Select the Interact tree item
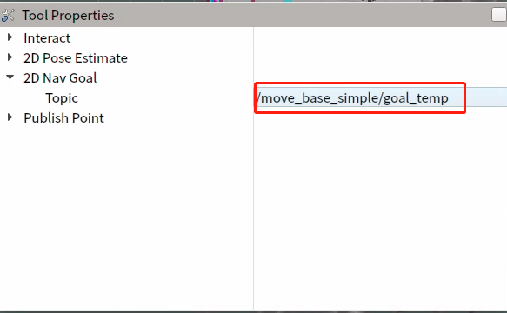This screenshot has width=507, height=313. pyautogui.click(x=47, y=38)
